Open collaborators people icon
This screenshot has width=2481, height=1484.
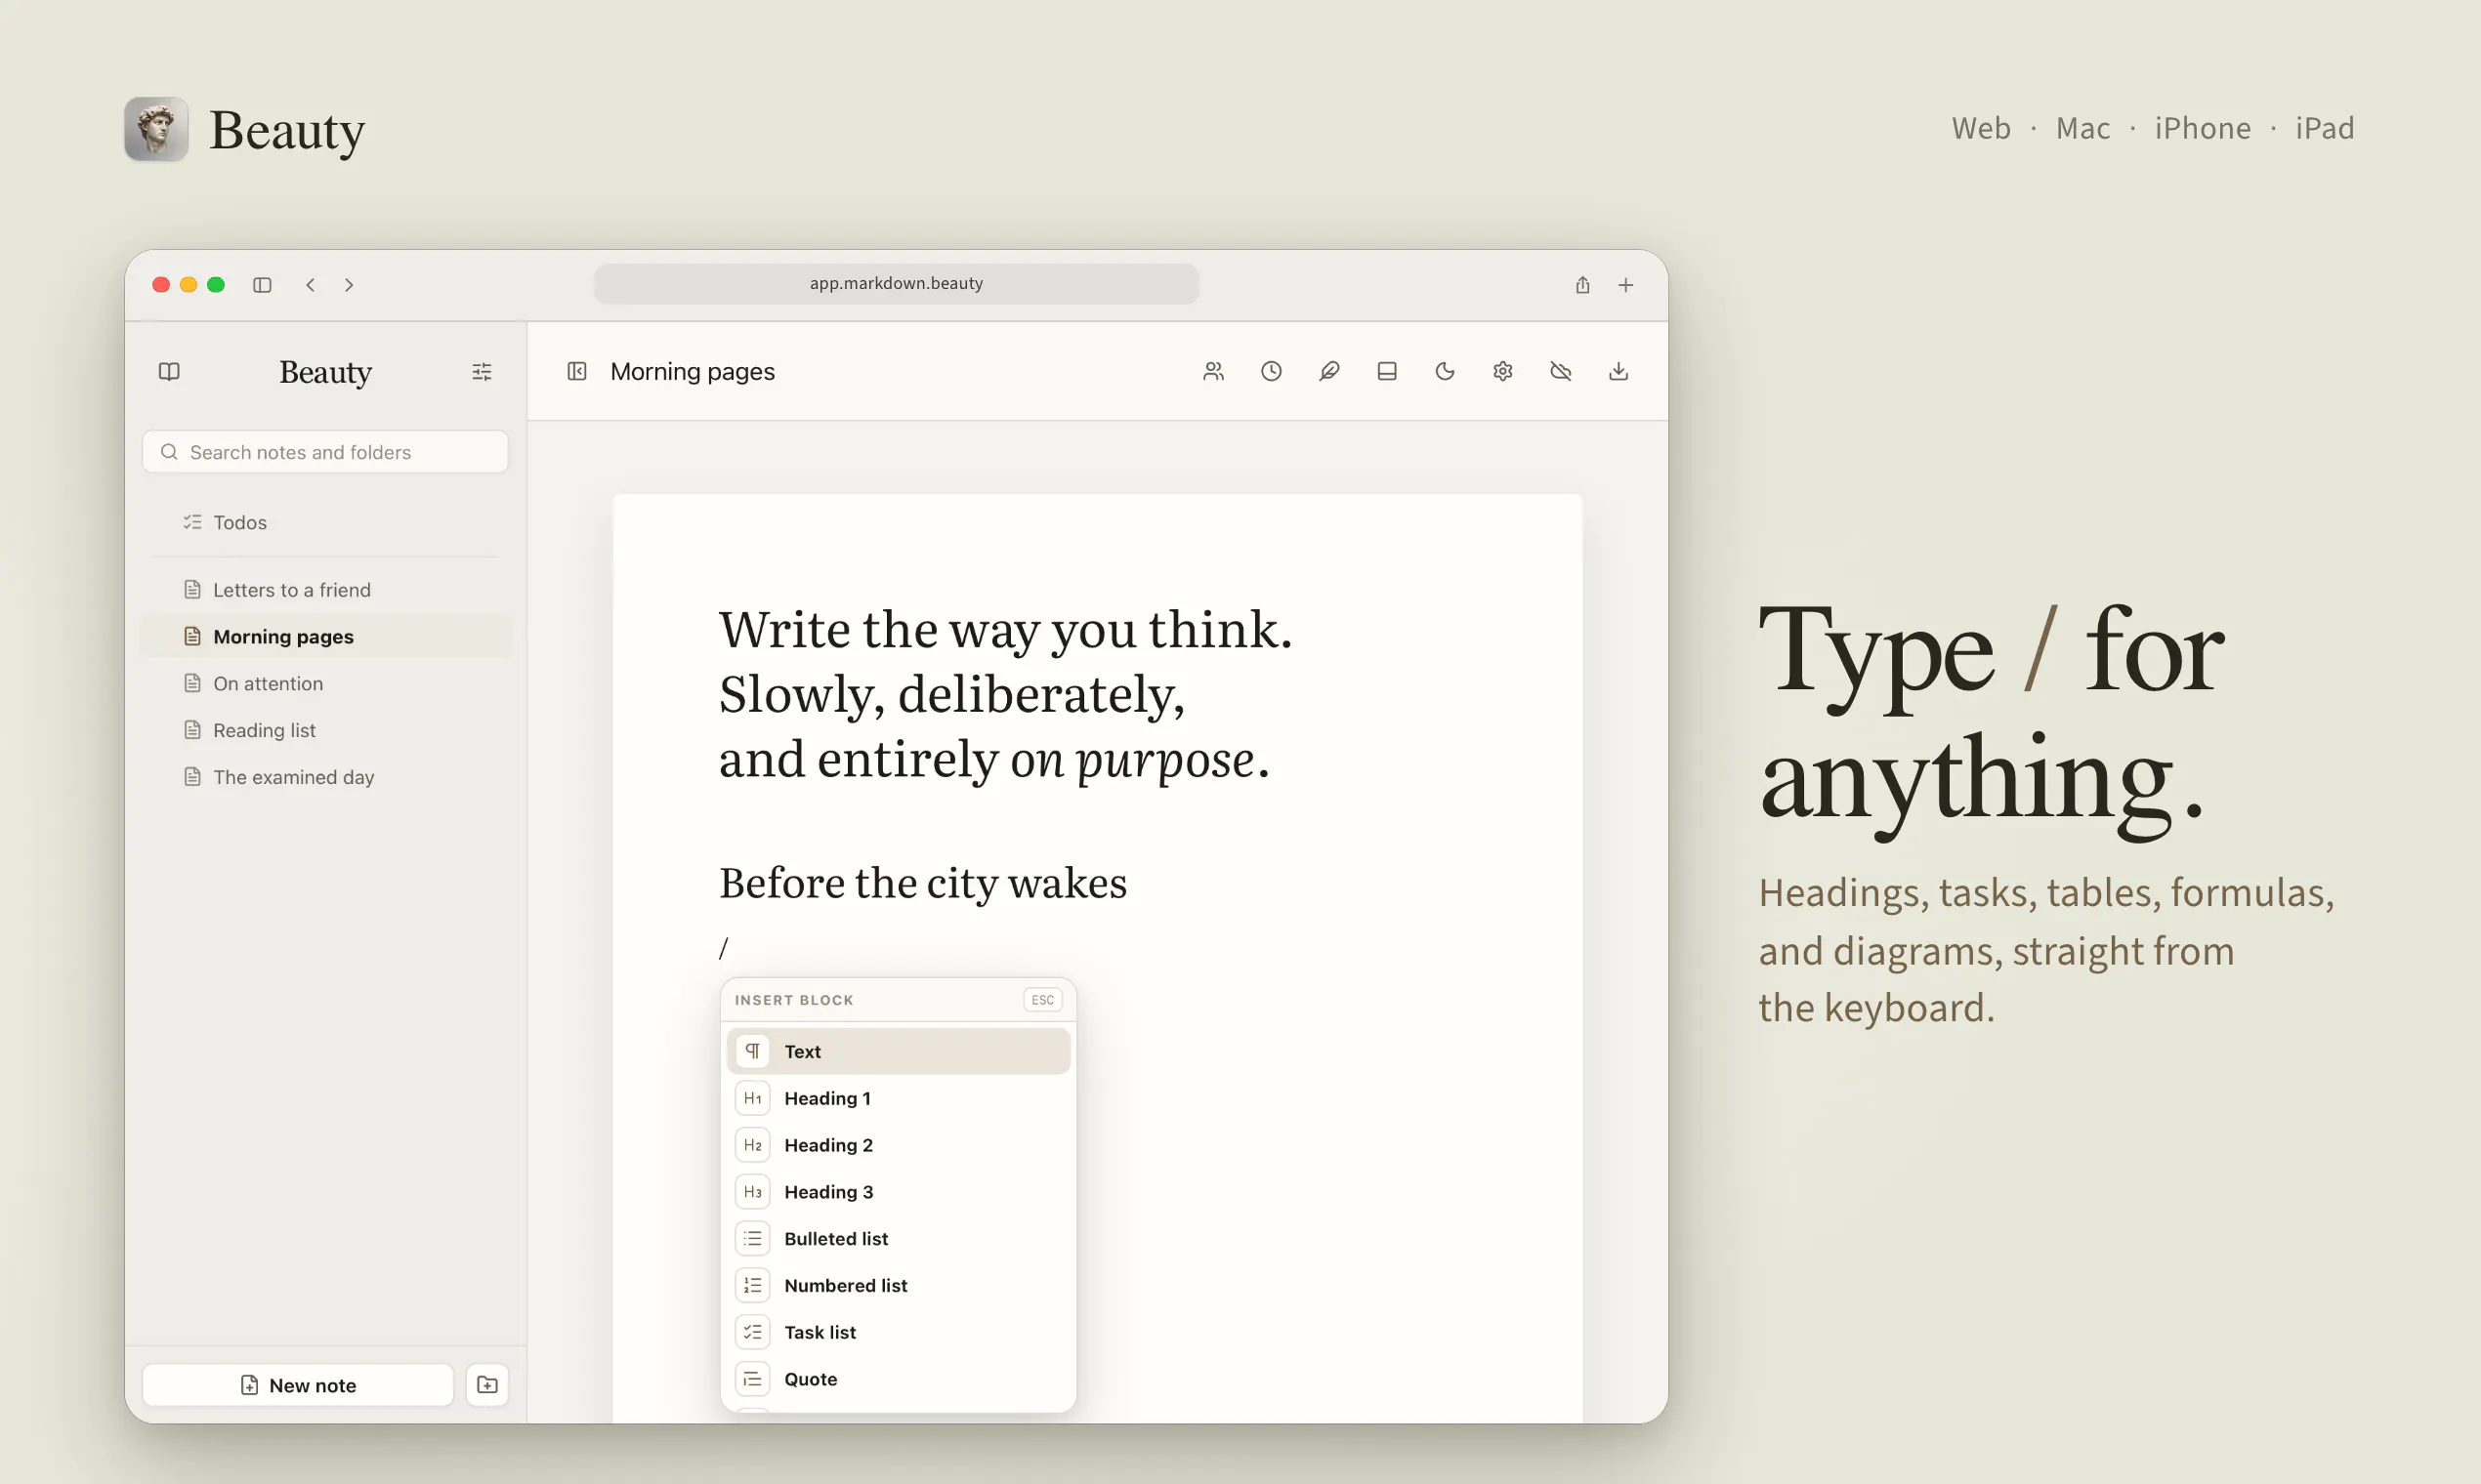(x=1213, y=371)
